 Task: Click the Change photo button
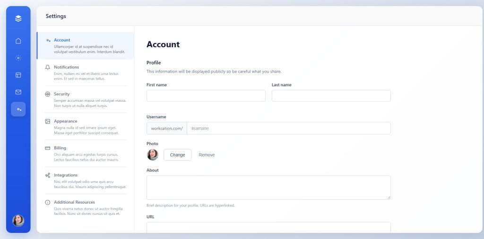pos(178,155)
